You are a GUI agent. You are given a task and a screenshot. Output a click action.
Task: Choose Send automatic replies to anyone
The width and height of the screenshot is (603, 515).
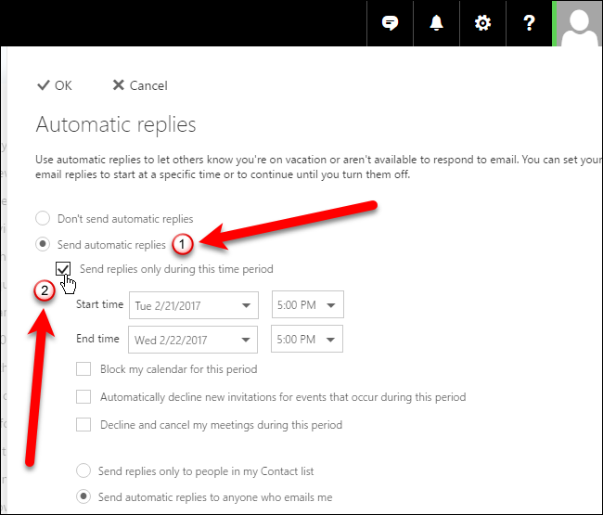(84, 497)
